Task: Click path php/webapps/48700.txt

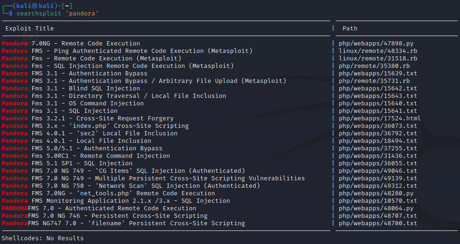Action: point(378,223)
